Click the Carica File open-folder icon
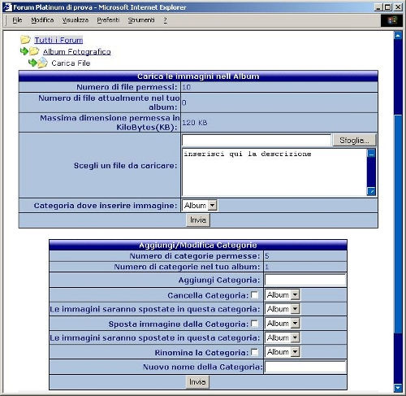The image size is (406, 396). [x=43, y=63]
